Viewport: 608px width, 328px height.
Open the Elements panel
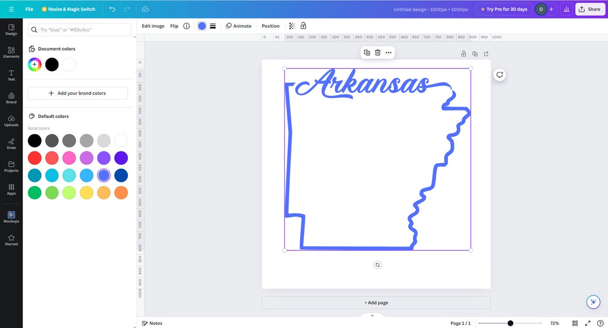tap(11, 51)
